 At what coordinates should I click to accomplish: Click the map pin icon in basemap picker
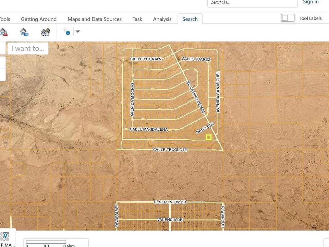pos(5,236)
